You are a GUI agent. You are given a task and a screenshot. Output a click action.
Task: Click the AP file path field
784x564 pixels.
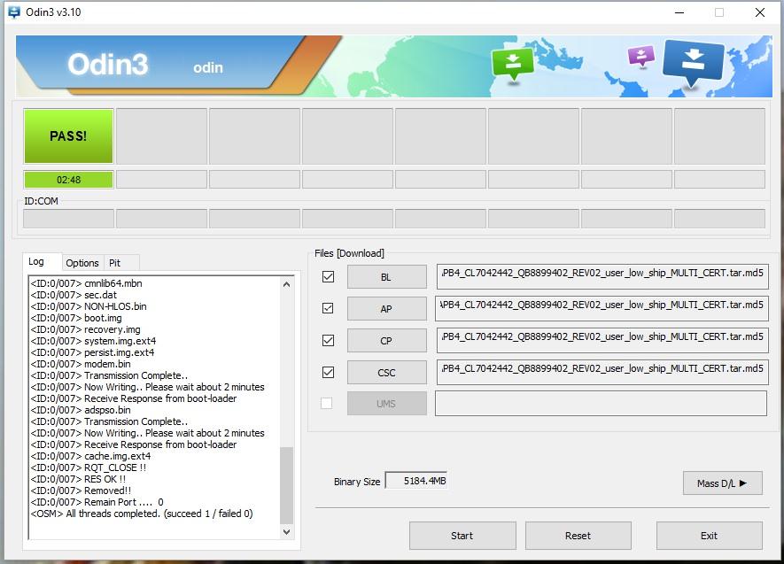[x=602, y=308]
